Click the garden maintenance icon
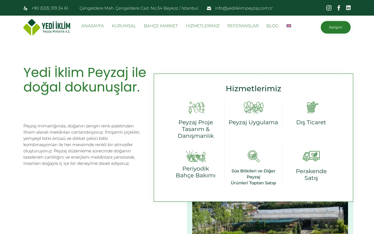Viewport: 374px width, 234px height. point(196,156)
